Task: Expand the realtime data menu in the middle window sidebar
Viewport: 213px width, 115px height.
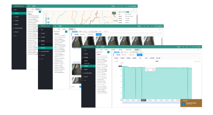Action: point(45,33)
